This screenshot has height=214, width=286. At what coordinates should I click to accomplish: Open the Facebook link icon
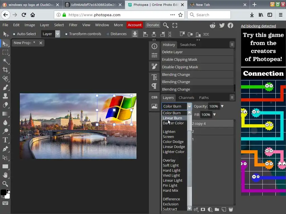230,25
